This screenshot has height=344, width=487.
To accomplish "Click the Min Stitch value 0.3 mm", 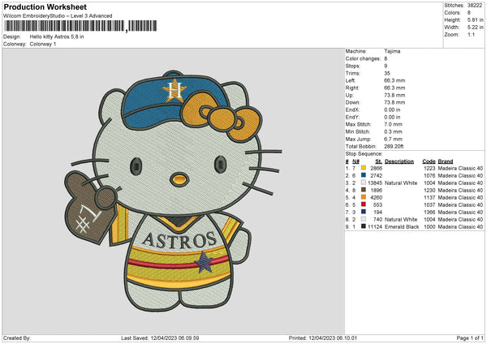I will tap(393, 131).
